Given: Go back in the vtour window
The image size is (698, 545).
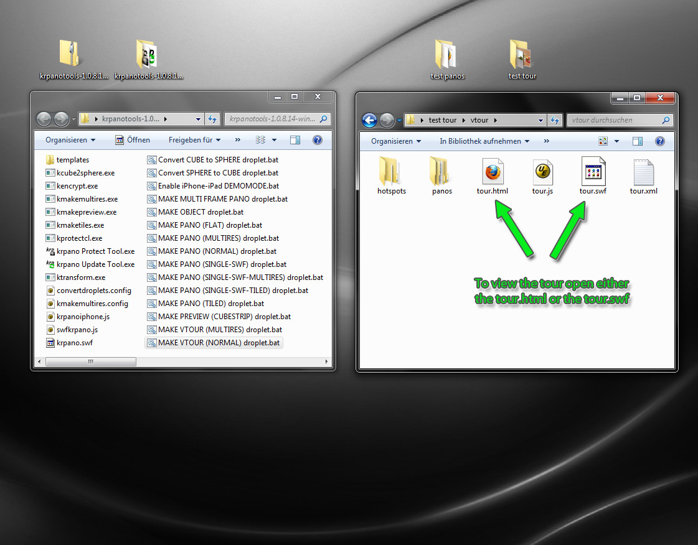Looking at the screenshot, I should [369, 120].
